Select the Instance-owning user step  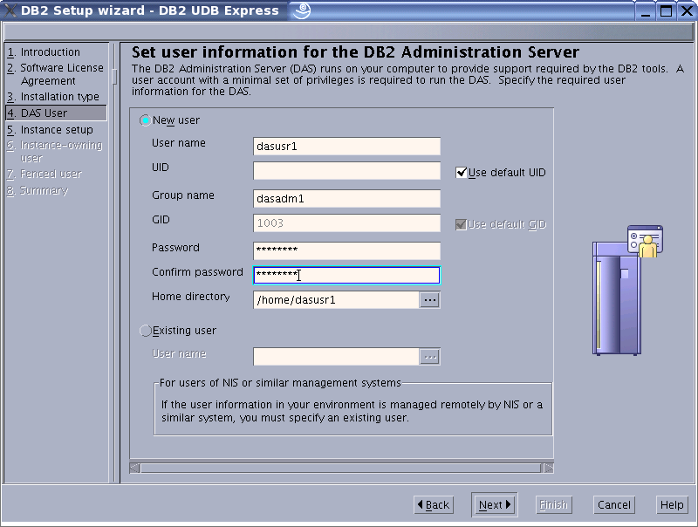55,152
